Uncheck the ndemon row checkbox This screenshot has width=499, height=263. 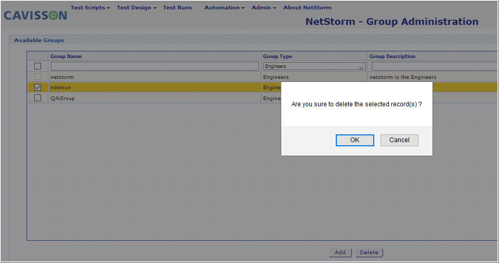coord(37,87)
